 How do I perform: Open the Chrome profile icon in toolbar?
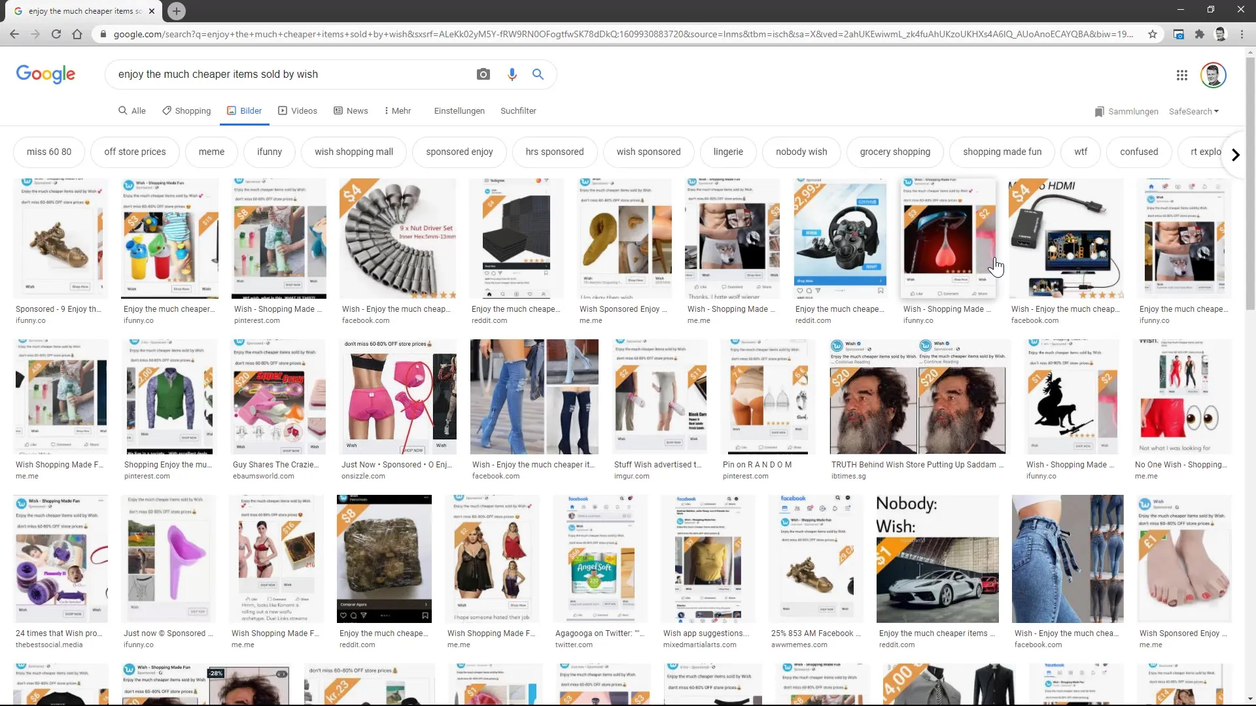tap(1220, 34)
